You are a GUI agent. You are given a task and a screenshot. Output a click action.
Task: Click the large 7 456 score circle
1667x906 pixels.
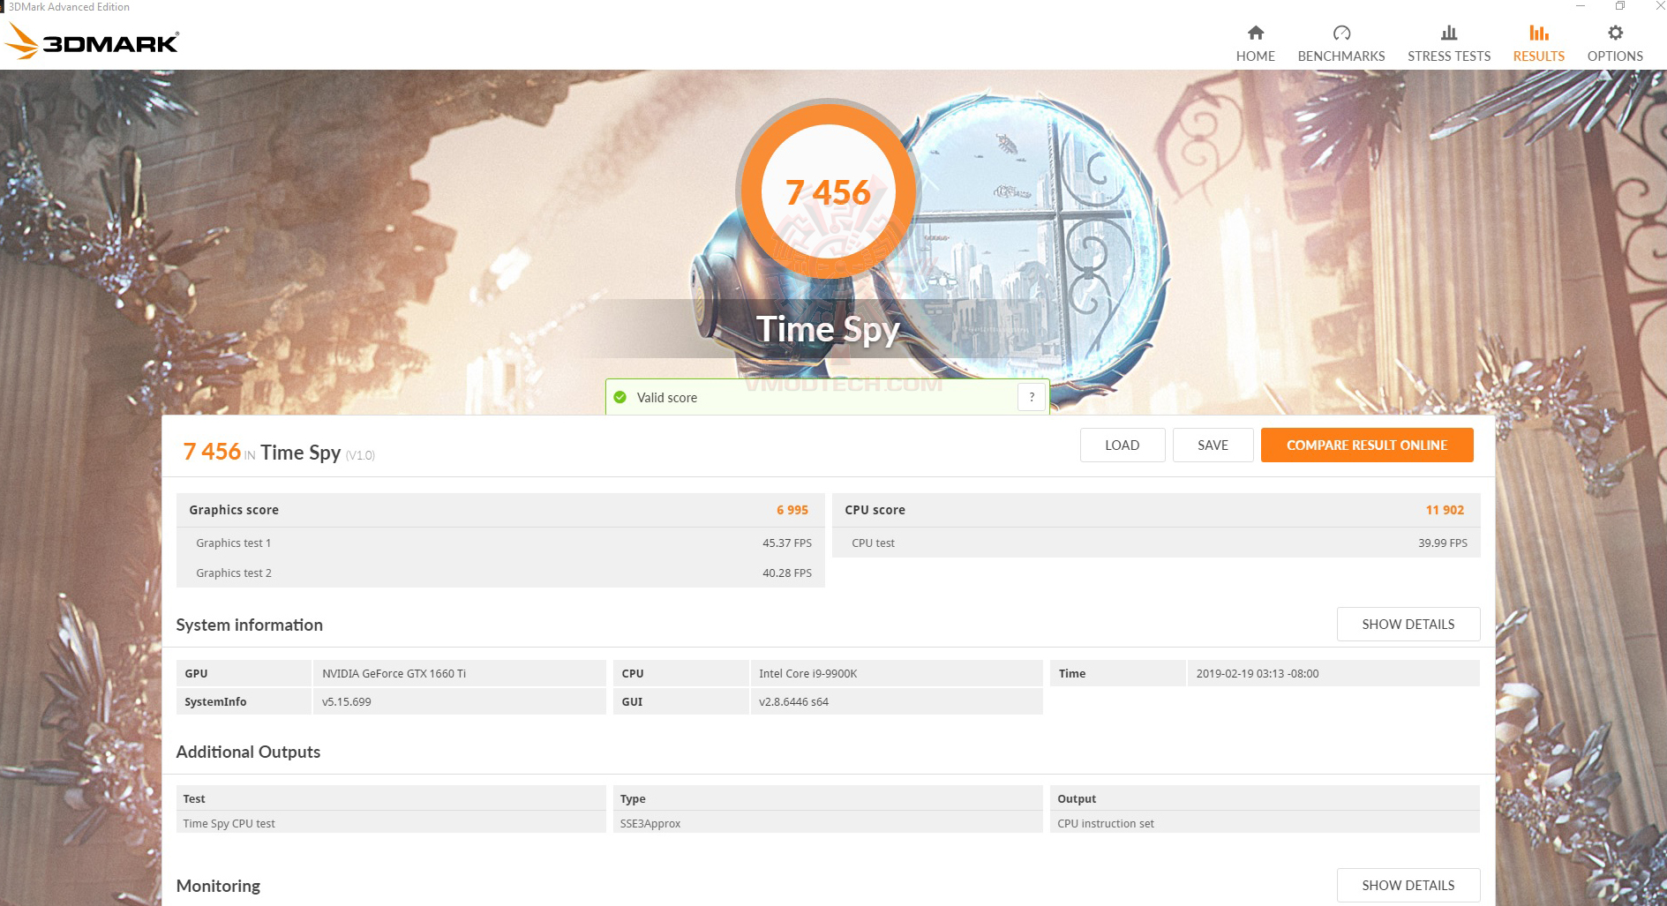click(x=828, y=191)
